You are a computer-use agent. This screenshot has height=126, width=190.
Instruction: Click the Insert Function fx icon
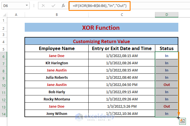[63, 6]
